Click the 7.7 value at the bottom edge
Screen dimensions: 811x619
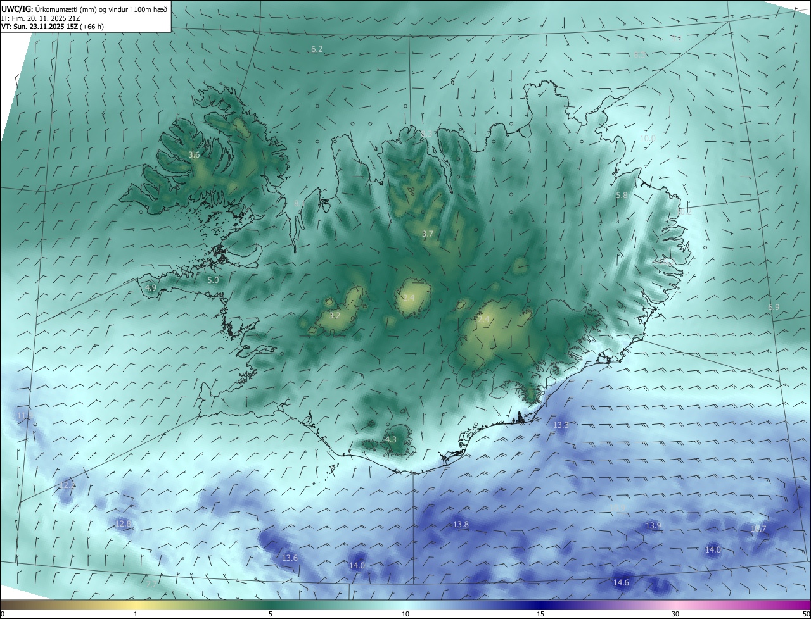point(151,584)
